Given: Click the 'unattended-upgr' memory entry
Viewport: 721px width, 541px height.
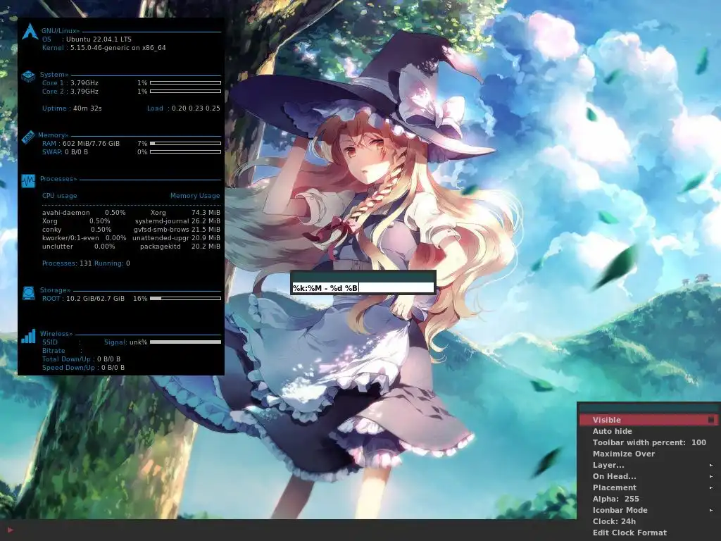Looking at the screenshot, I should tap(161, 238).
